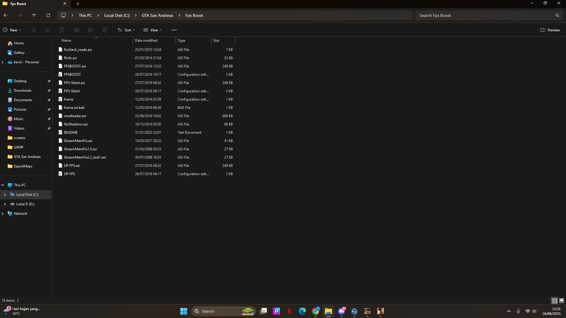Expand the Network tree node
Image resolution: width=566 pixels, height=318 pixels.
[x=3, y=214]
